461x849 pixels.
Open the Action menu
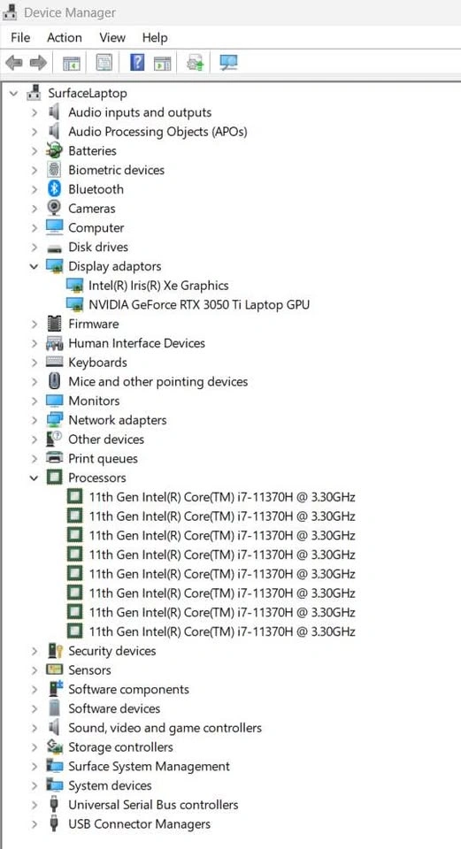point(65,37)
